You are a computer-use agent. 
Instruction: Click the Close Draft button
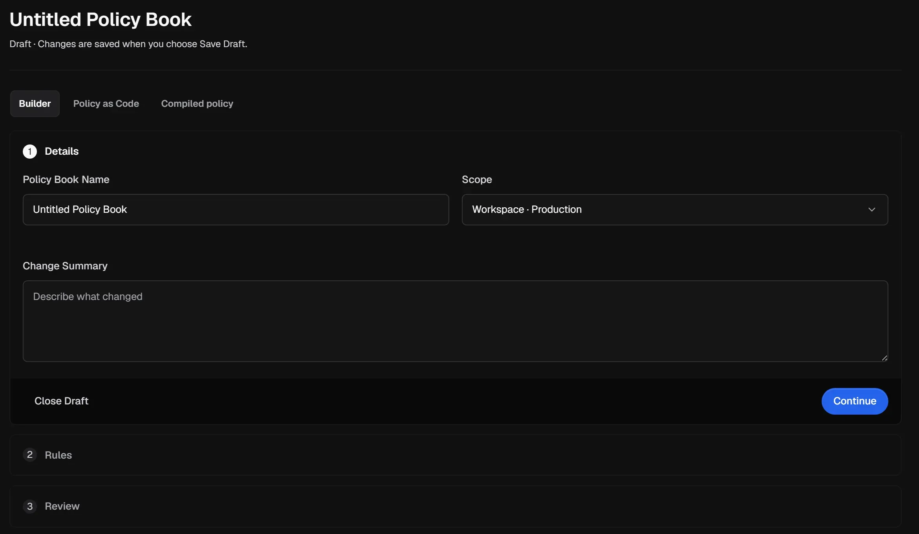(61, 401)
